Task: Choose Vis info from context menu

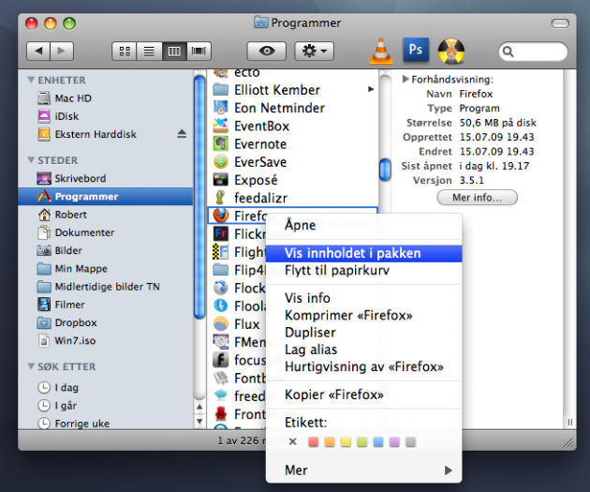Action: [364, 298]
